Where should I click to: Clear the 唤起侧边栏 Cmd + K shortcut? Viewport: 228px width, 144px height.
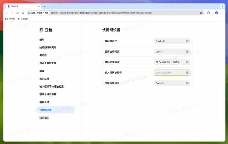187,41
